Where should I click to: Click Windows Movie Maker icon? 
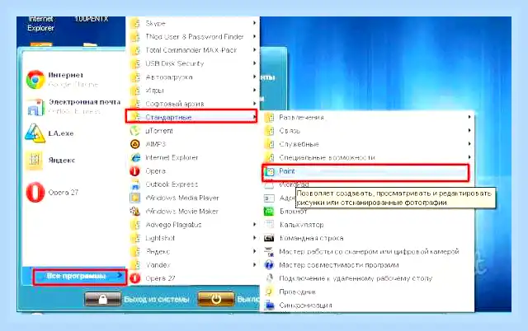(x=135, y=211)
